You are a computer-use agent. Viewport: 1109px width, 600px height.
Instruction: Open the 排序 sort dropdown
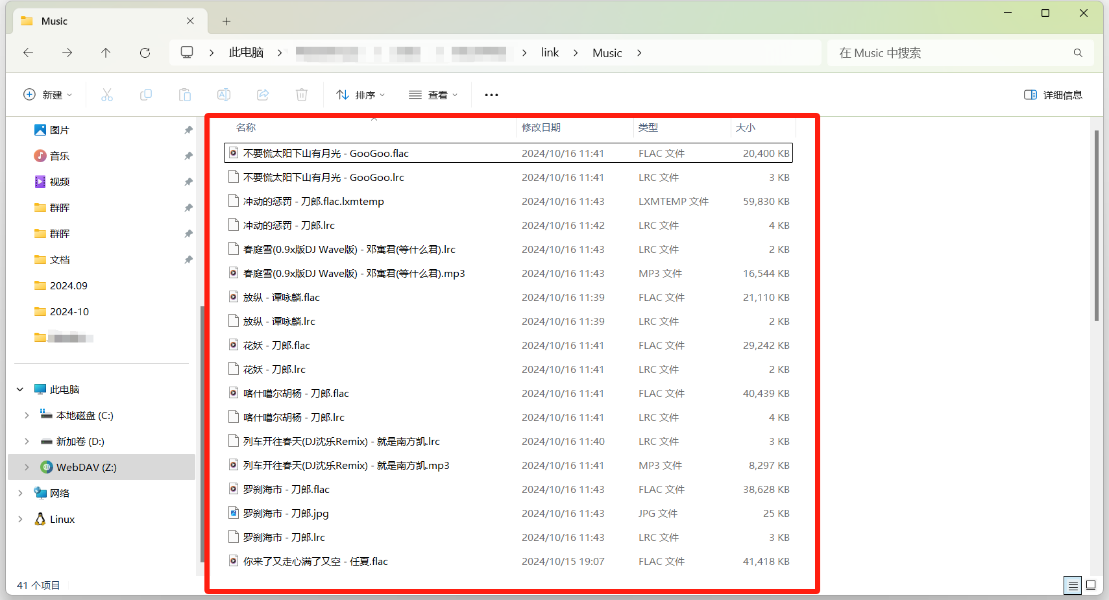[x=361, y=95]
